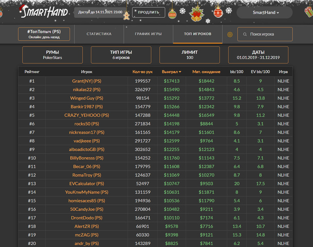Open the ЛИМИТ 100 selector
313x247 pixels.
[190, 55]
